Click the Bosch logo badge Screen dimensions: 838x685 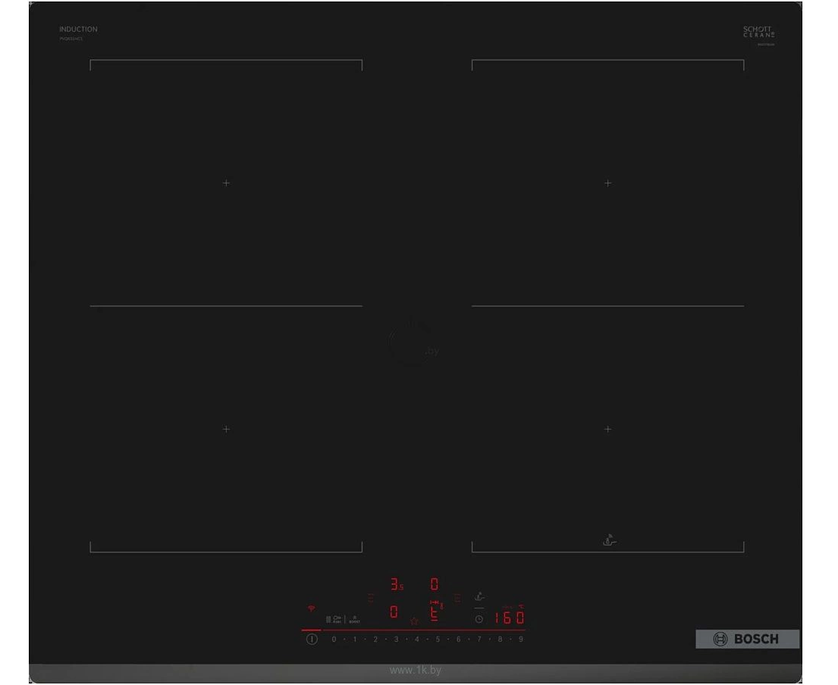point(747,639)
